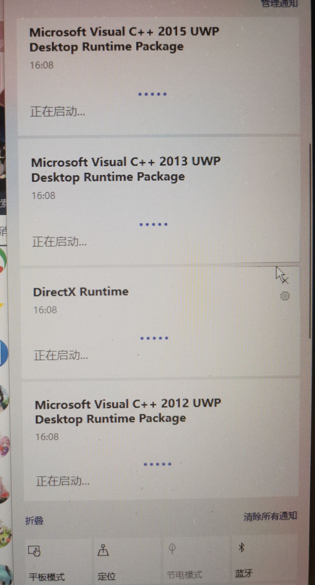Click 正在启动 under Visual C++ 2015
Viewport: 315px width, 585px height.
pos(58,112)
